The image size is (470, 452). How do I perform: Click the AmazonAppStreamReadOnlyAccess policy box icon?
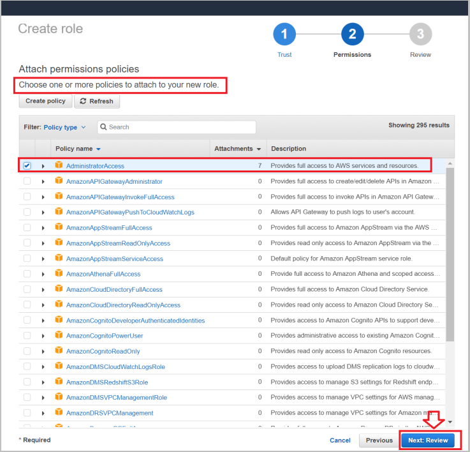[x=59, y=242]
